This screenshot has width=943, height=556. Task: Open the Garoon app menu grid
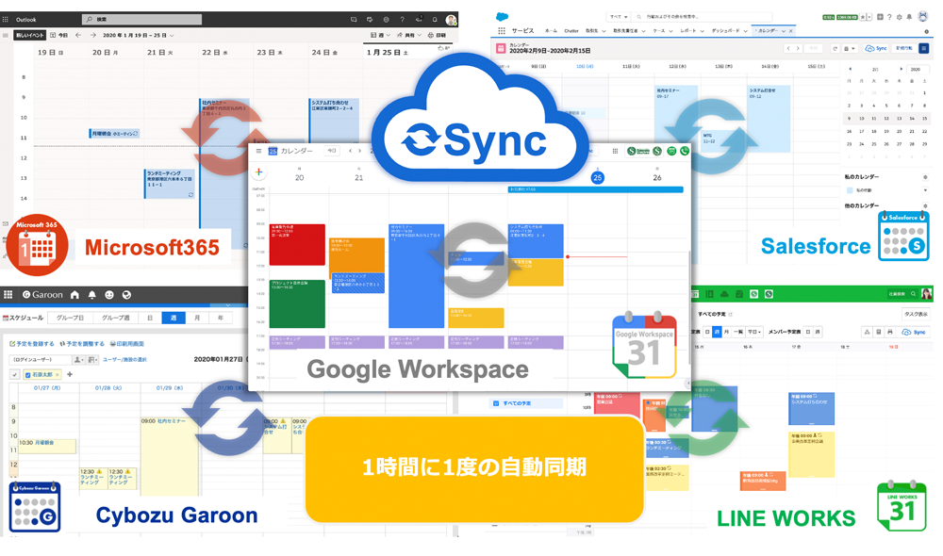(8, 295)
